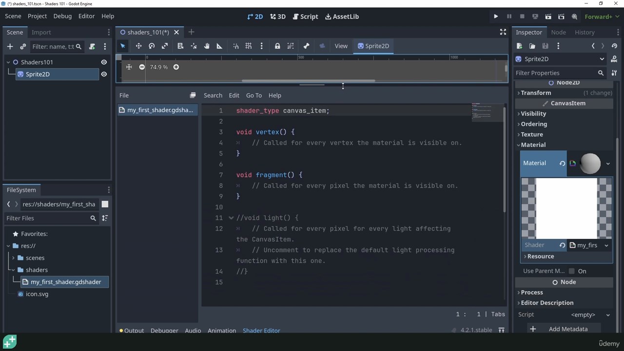Run a specific scene
Image resolution: width=624 pixels, height=351 pixels.
pos(561,17)
